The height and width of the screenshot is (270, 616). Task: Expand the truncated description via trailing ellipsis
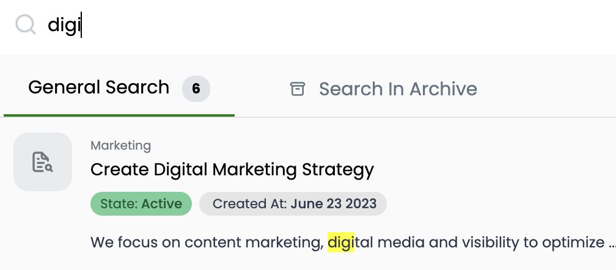[611, 243]
